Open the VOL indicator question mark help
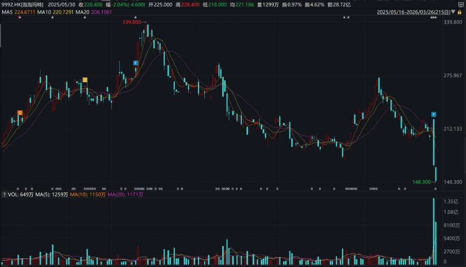The image size is (466, 267). tap(4, 194)
